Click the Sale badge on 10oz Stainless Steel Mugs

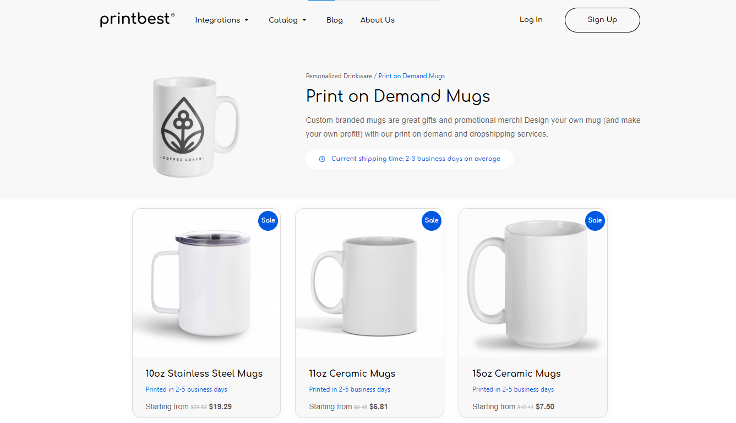[268, 220]
